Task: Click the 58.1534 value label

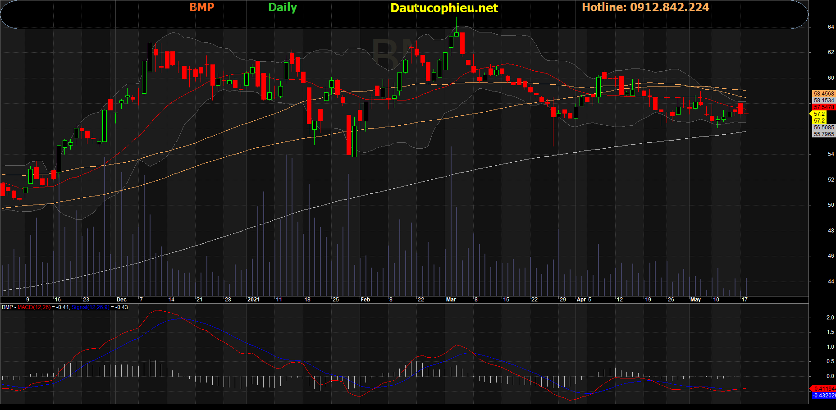Action: [x=824, y=100]
